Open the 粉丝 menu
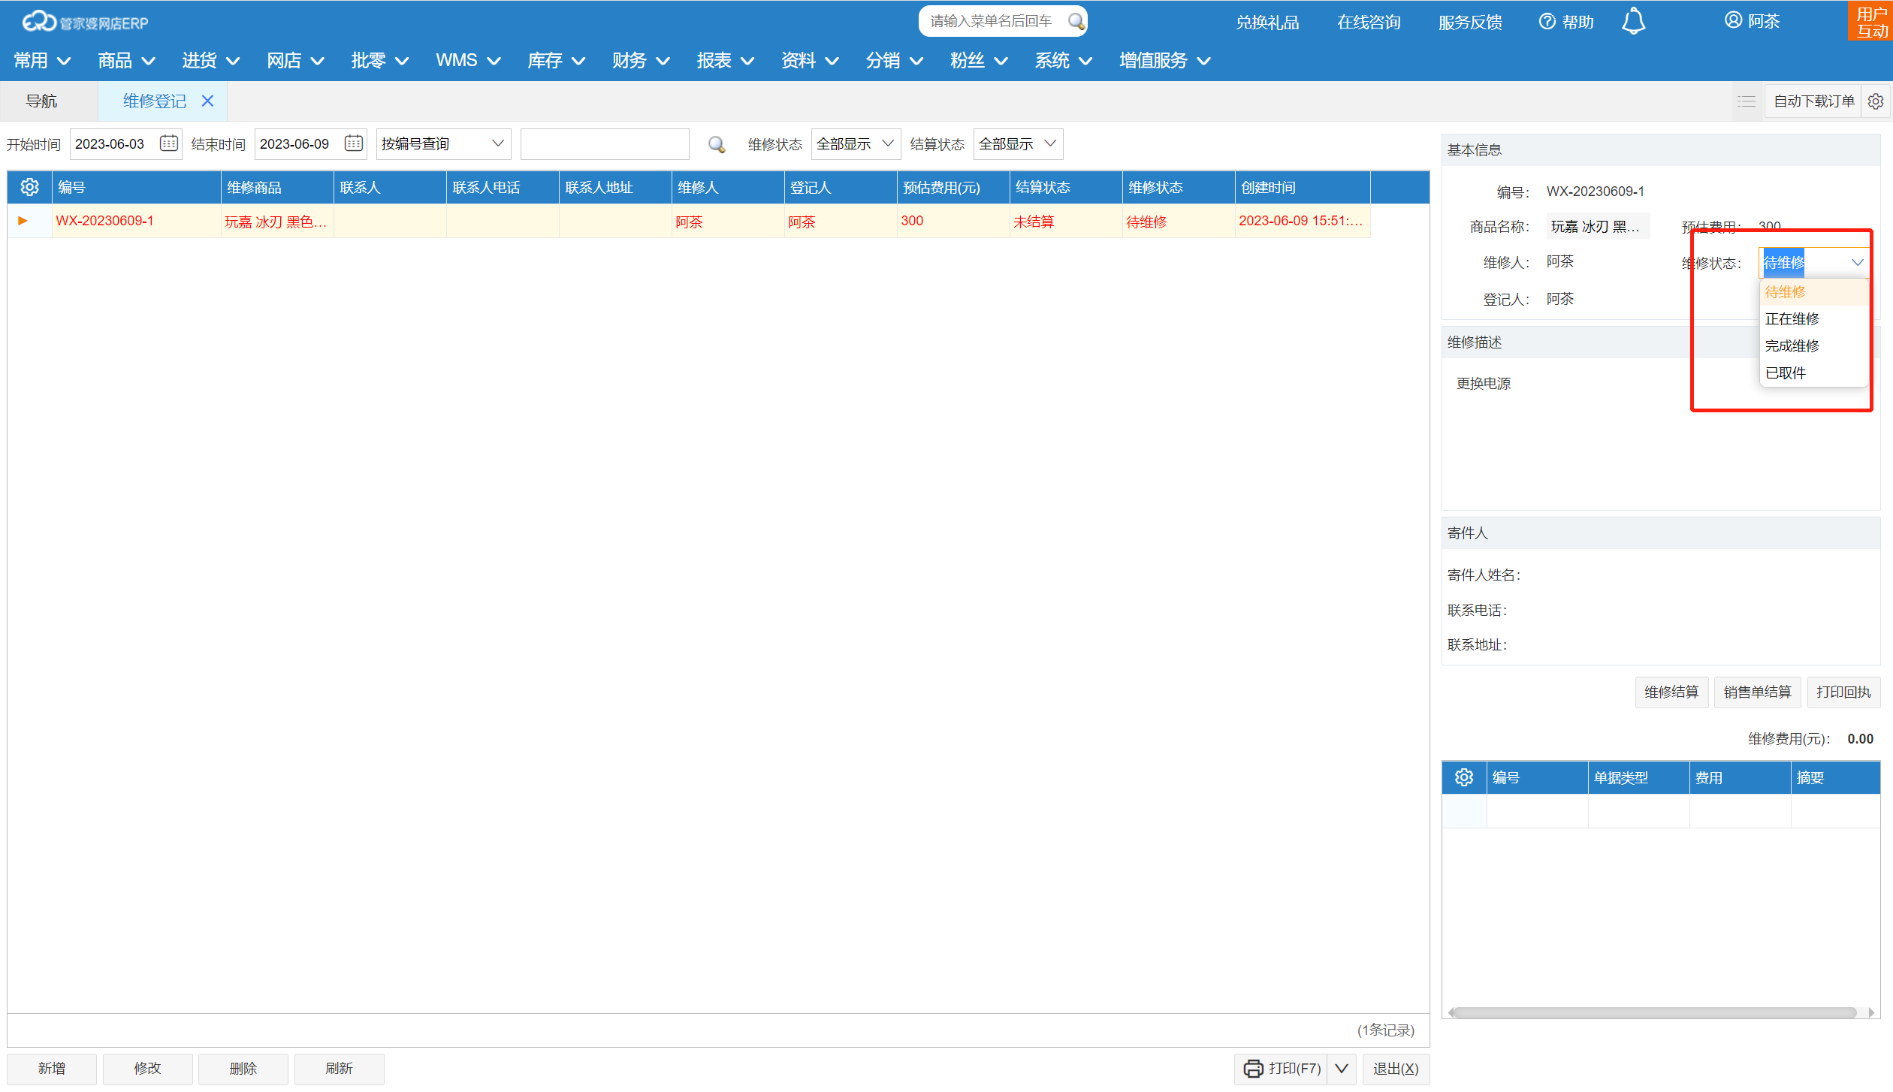The height and width of the screenshot is (1092, 1893). click(978, 60)
